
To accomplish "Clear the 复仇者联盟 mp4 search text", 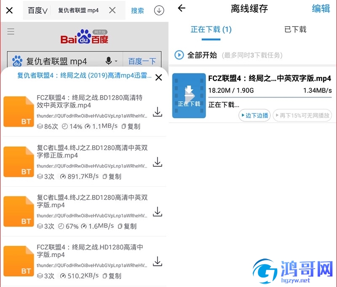I will click(x=112, y=10).
